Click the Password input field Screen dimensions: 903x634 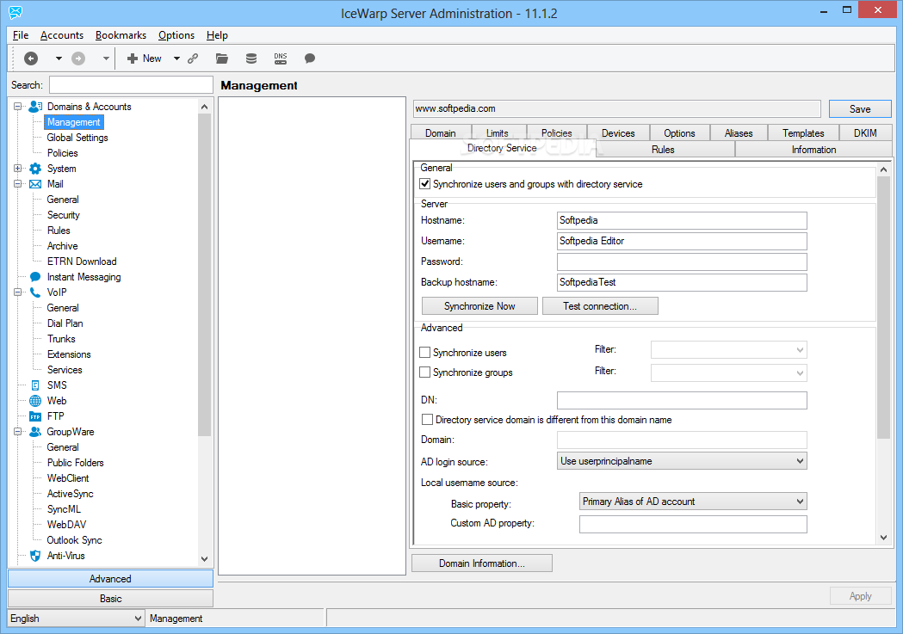pyautogui.click(x=682, y=262)
